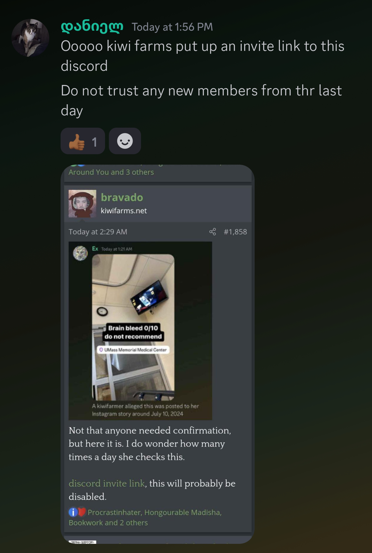Click the share icon beside #1,858
This screenshot has width=372, height=553.
(213, 232)
